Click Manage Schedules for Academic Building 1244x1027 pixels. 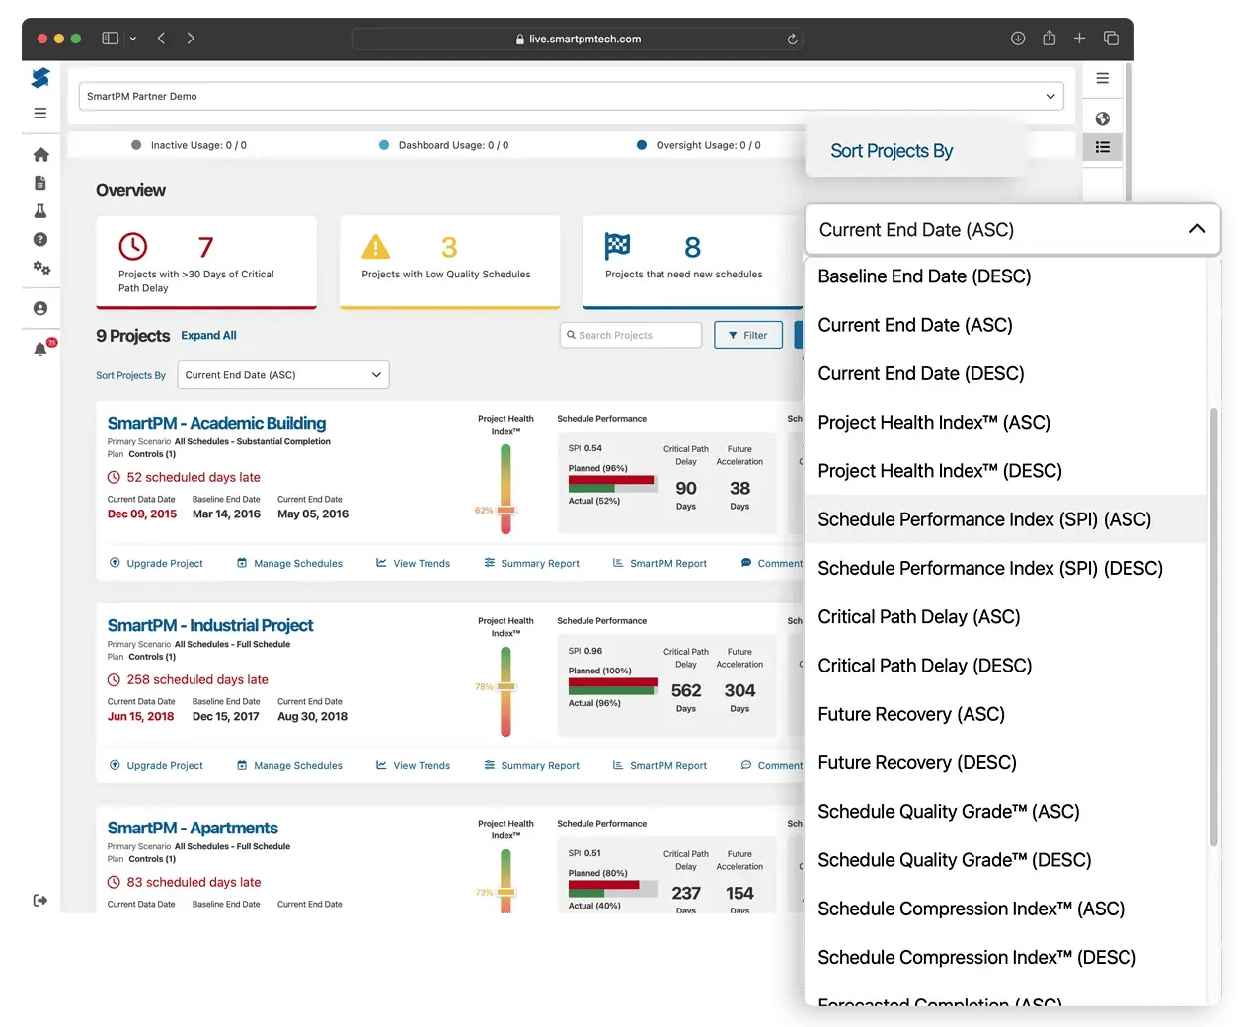click(289, 564)
